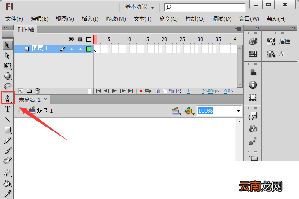Screen dimensions: 299x199
Task: Open Modify Markers button
Action: coord(178,91)
